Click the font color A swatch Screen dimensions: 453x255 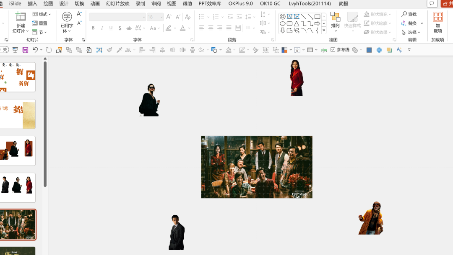click(182, 28)
